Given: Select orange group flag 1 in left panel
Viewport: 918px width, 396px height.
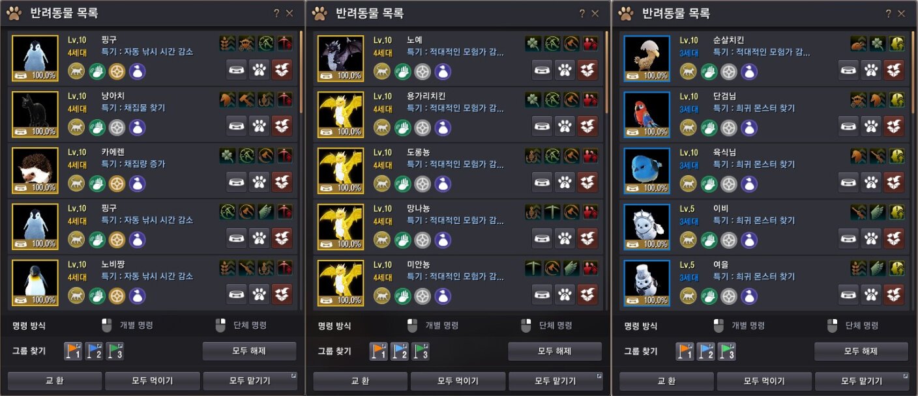Looking at the screenshot, I should [74, 352].
